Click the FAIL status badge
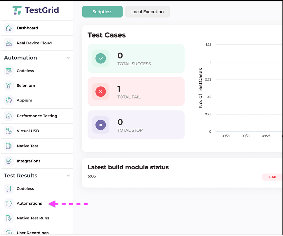 coord(272,177)
